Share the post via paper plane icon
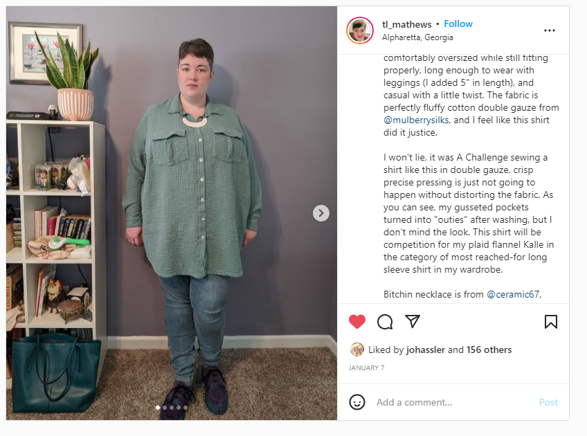 pyautogui.click(x=413, y=322)
